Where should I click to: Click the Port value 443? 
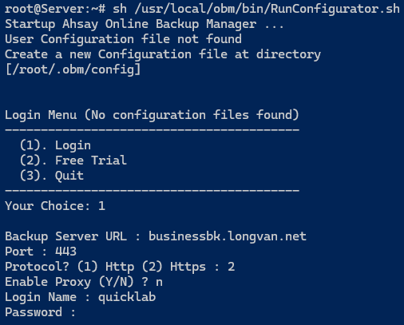pos(65,252)
